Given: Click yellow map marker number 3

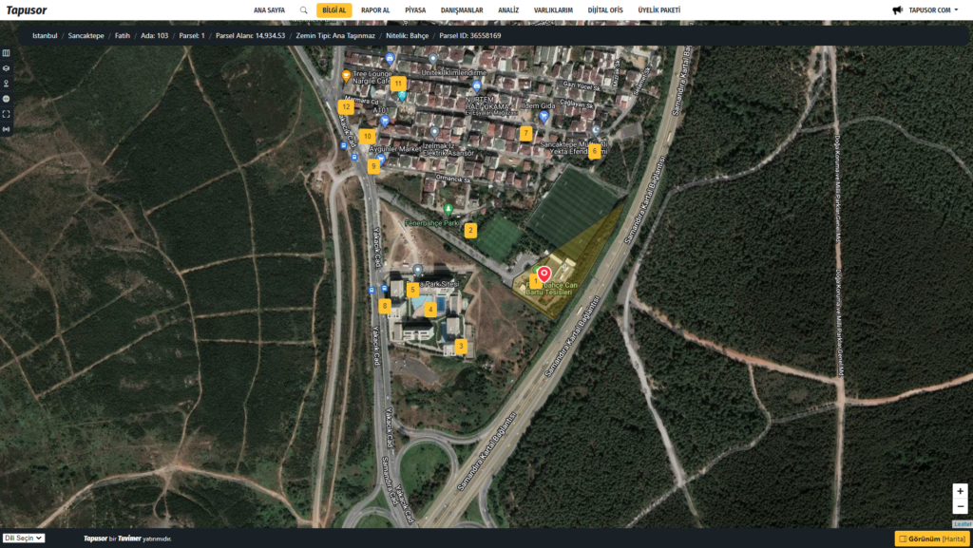Looking at the screenshot, I should click(461, 347).
